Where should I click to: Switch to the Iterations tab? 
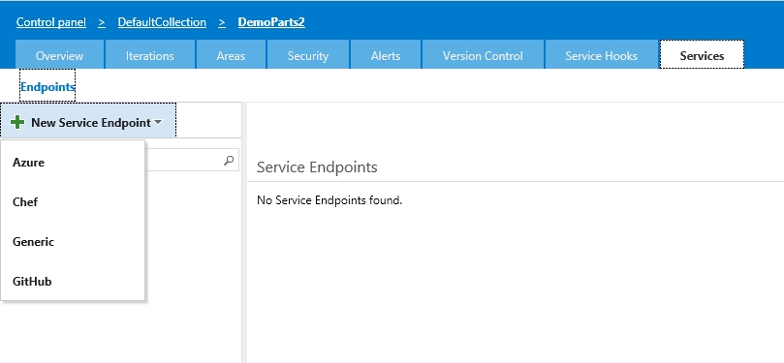[x=150, y=55]
